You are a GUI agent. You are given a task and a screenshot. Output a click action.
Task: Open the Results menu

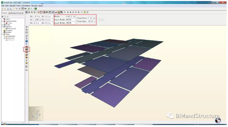(34, 6)
